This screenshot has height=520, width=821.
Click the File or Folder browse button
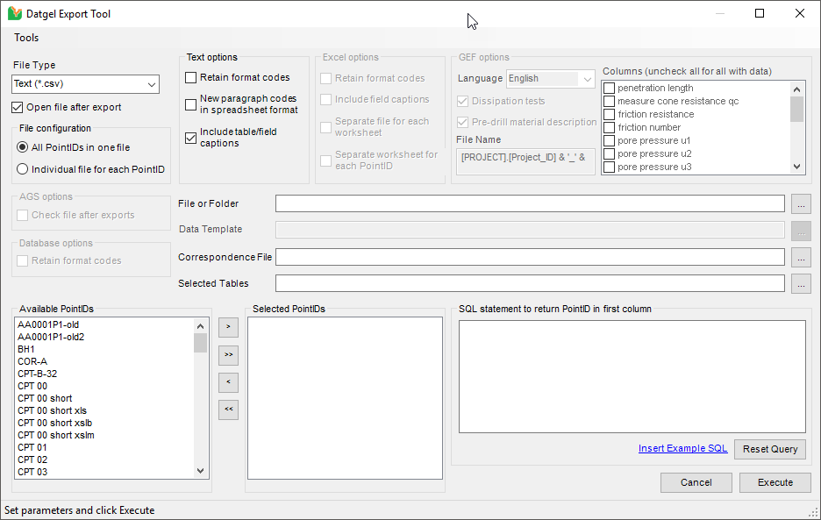coord(800,203)
